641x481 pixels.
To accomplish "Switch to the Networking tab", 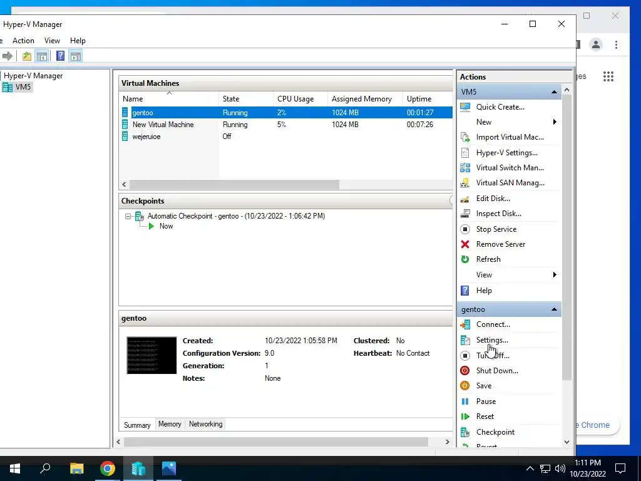I will point(205,424).
